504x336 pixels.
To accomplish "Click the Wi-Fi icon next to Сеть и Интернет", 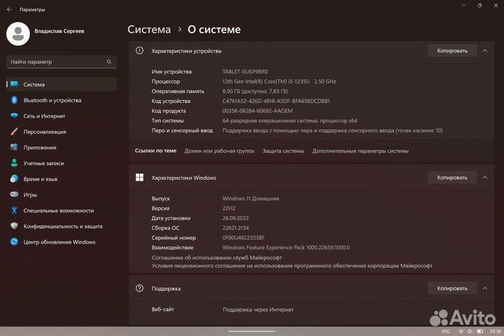I will click(14, 115).
